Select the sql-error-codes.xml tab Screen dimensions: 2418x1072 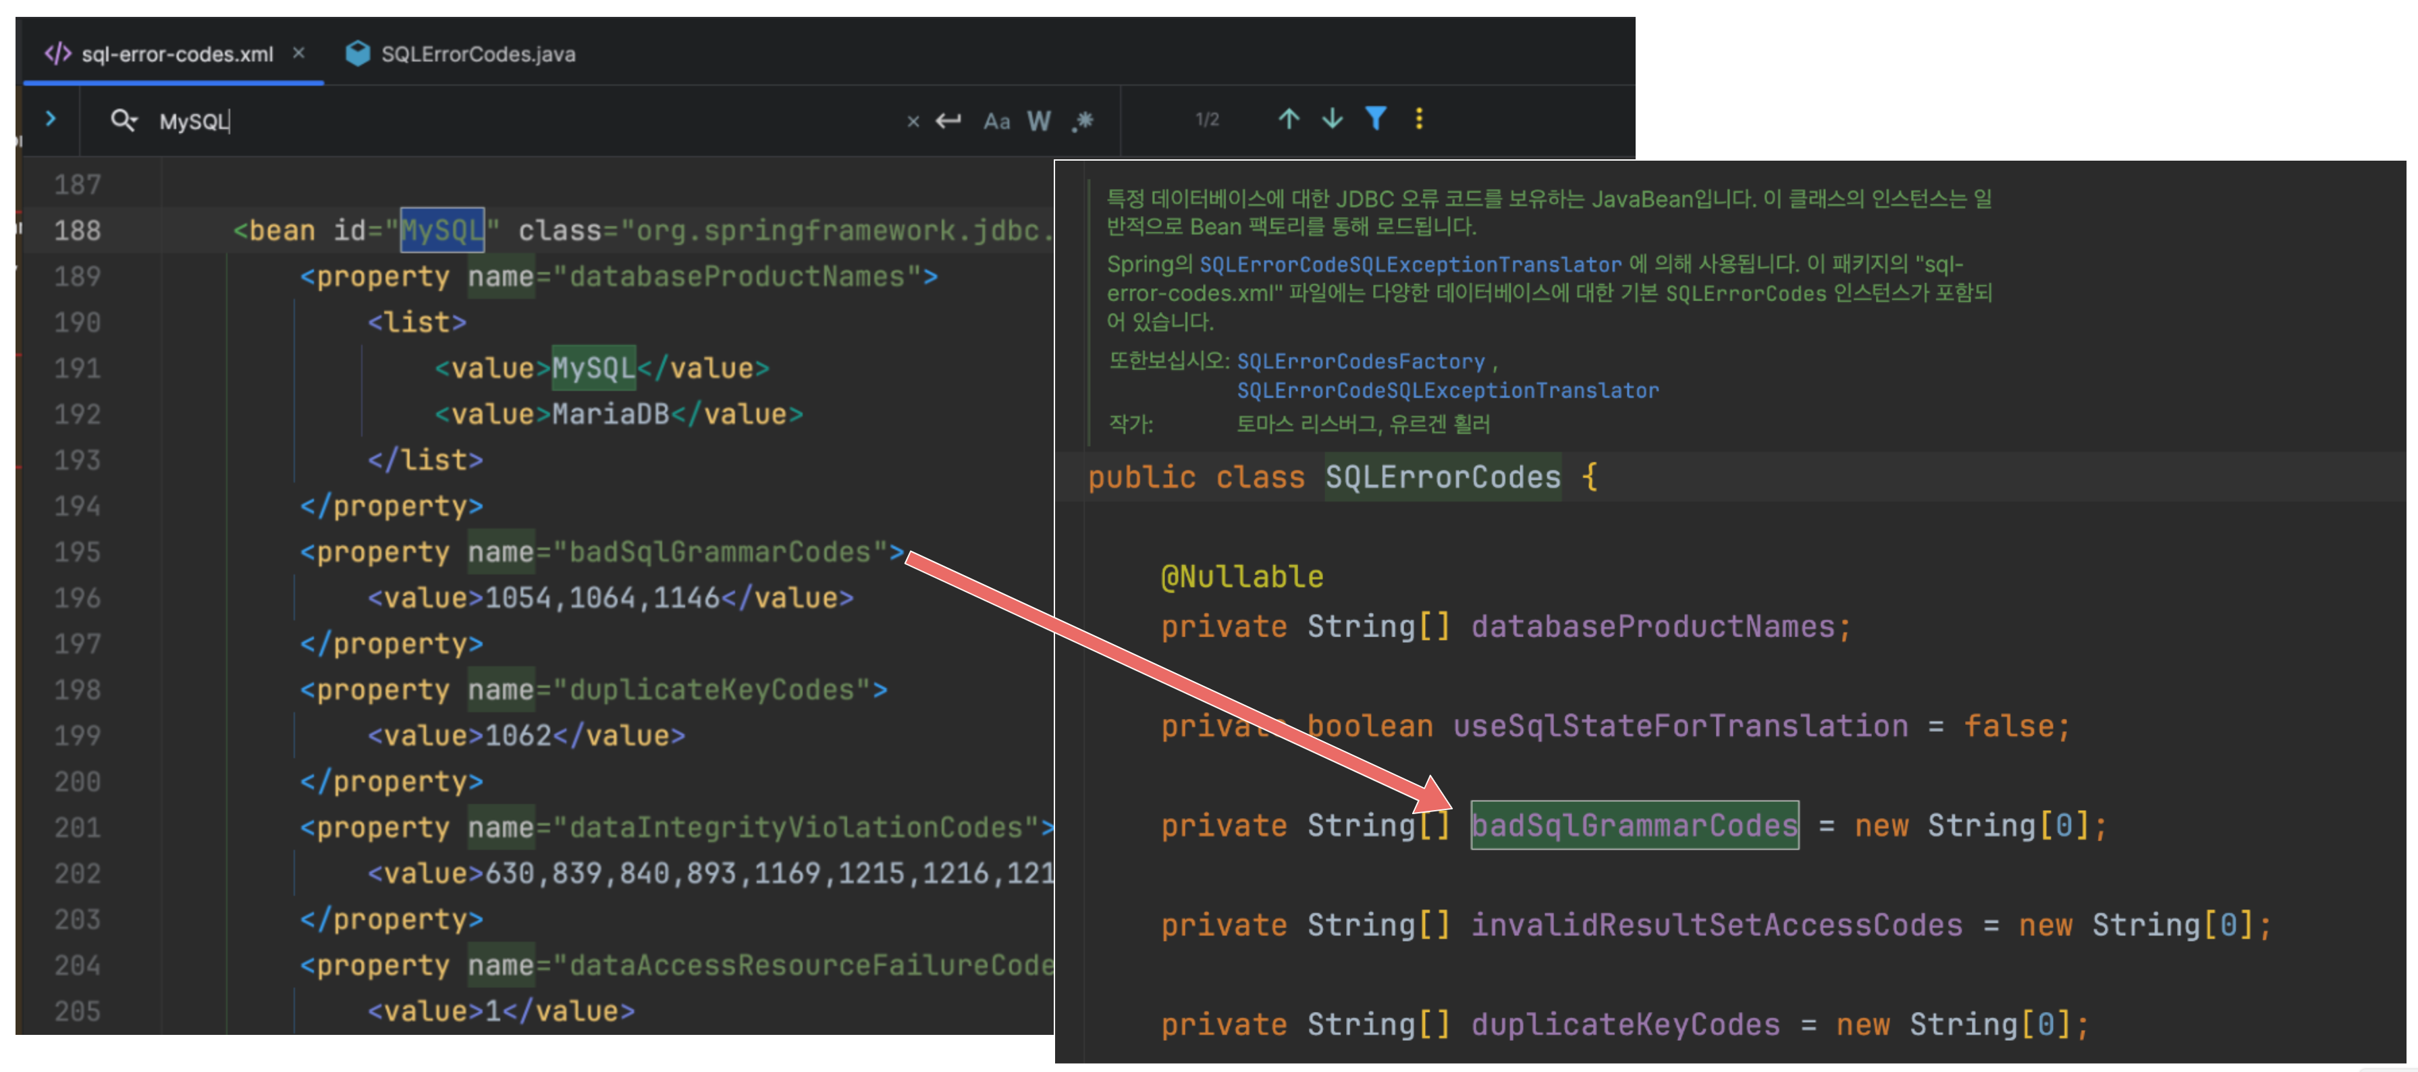point(176,55)
